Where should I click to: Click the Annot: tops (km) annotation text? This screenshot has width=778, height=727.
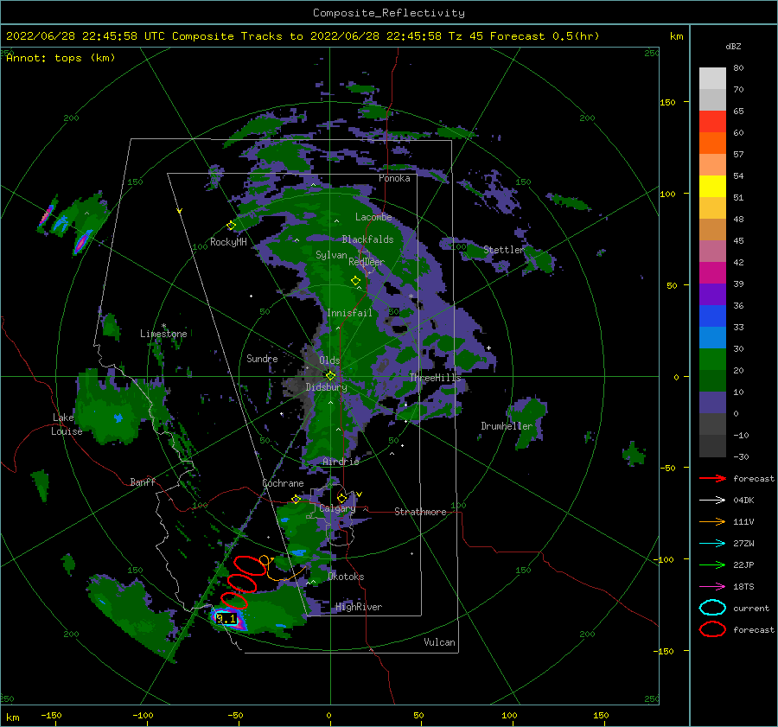61,58
